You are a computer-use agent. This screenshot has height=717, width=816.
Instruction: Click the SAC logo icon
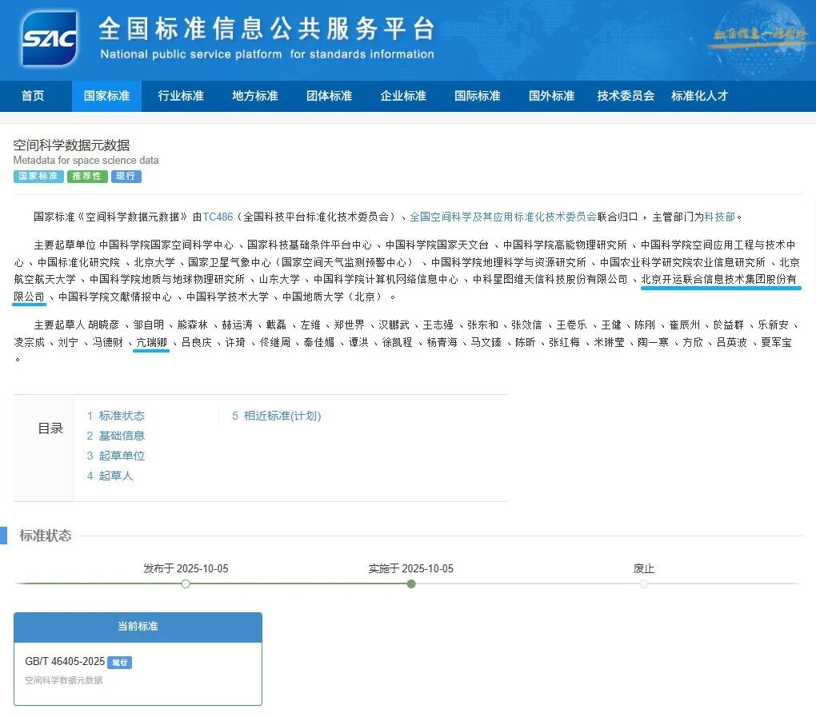tap(50, 38)
